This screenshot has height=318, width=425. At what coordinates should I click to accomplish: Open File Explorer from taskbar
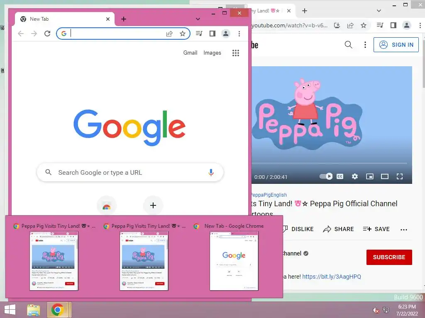tap(33, 310)
